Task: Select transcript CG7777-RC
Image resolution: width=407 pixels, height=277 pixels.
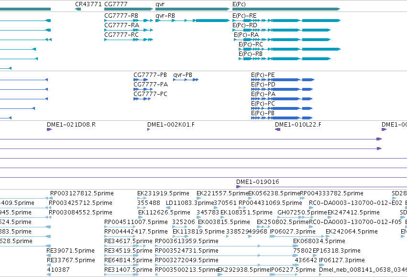Action: [129, 40]
